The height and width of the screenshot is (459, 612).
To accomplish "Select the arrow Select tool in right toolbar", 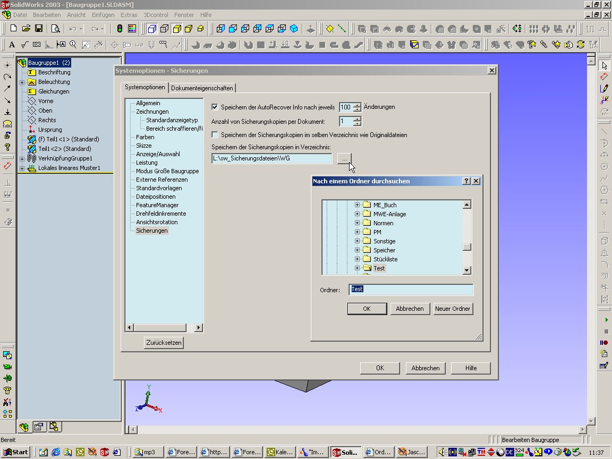I will pyautogui.click(x=604, y=65).
